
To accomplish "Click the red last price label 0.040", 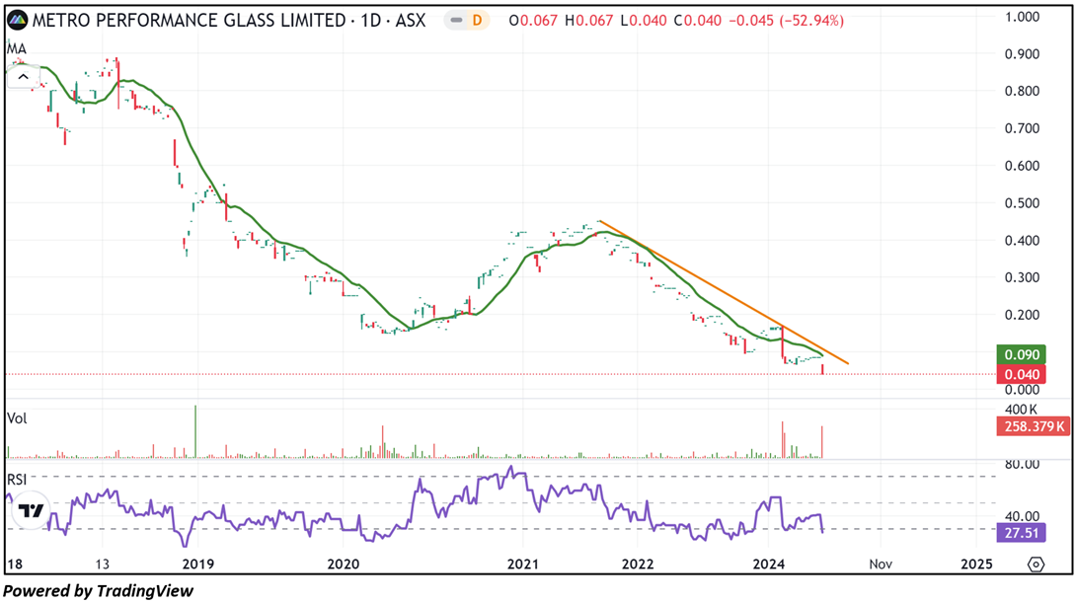I will 1021,375.
